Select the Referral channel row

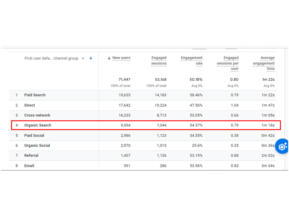[142, 156]
